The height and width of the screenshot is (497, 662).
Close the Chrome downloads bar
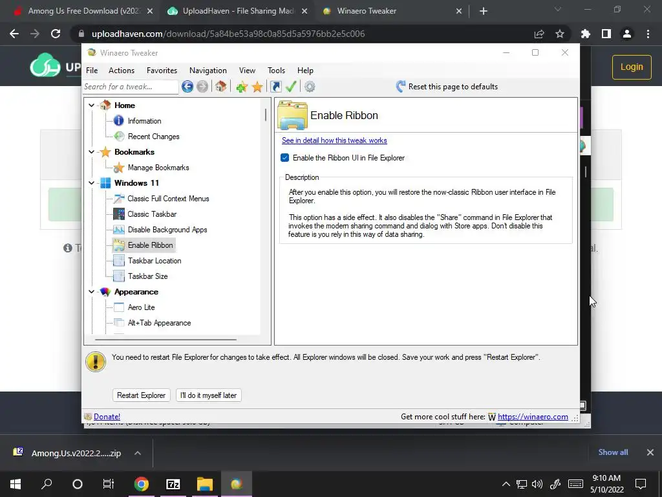pyautogui.click(x=650, y=452)
